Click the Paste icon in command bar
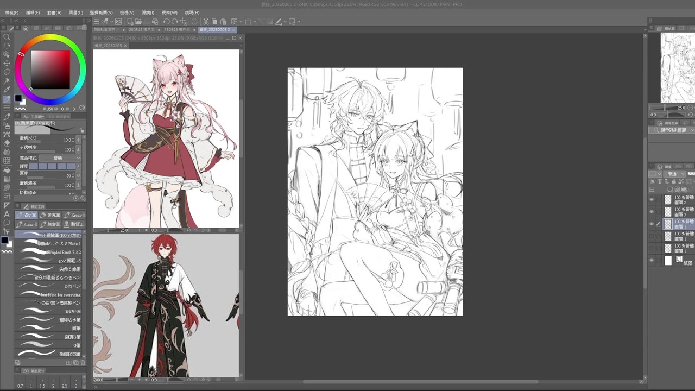Screen dimensions: 695x391 [x=223, y=22]
